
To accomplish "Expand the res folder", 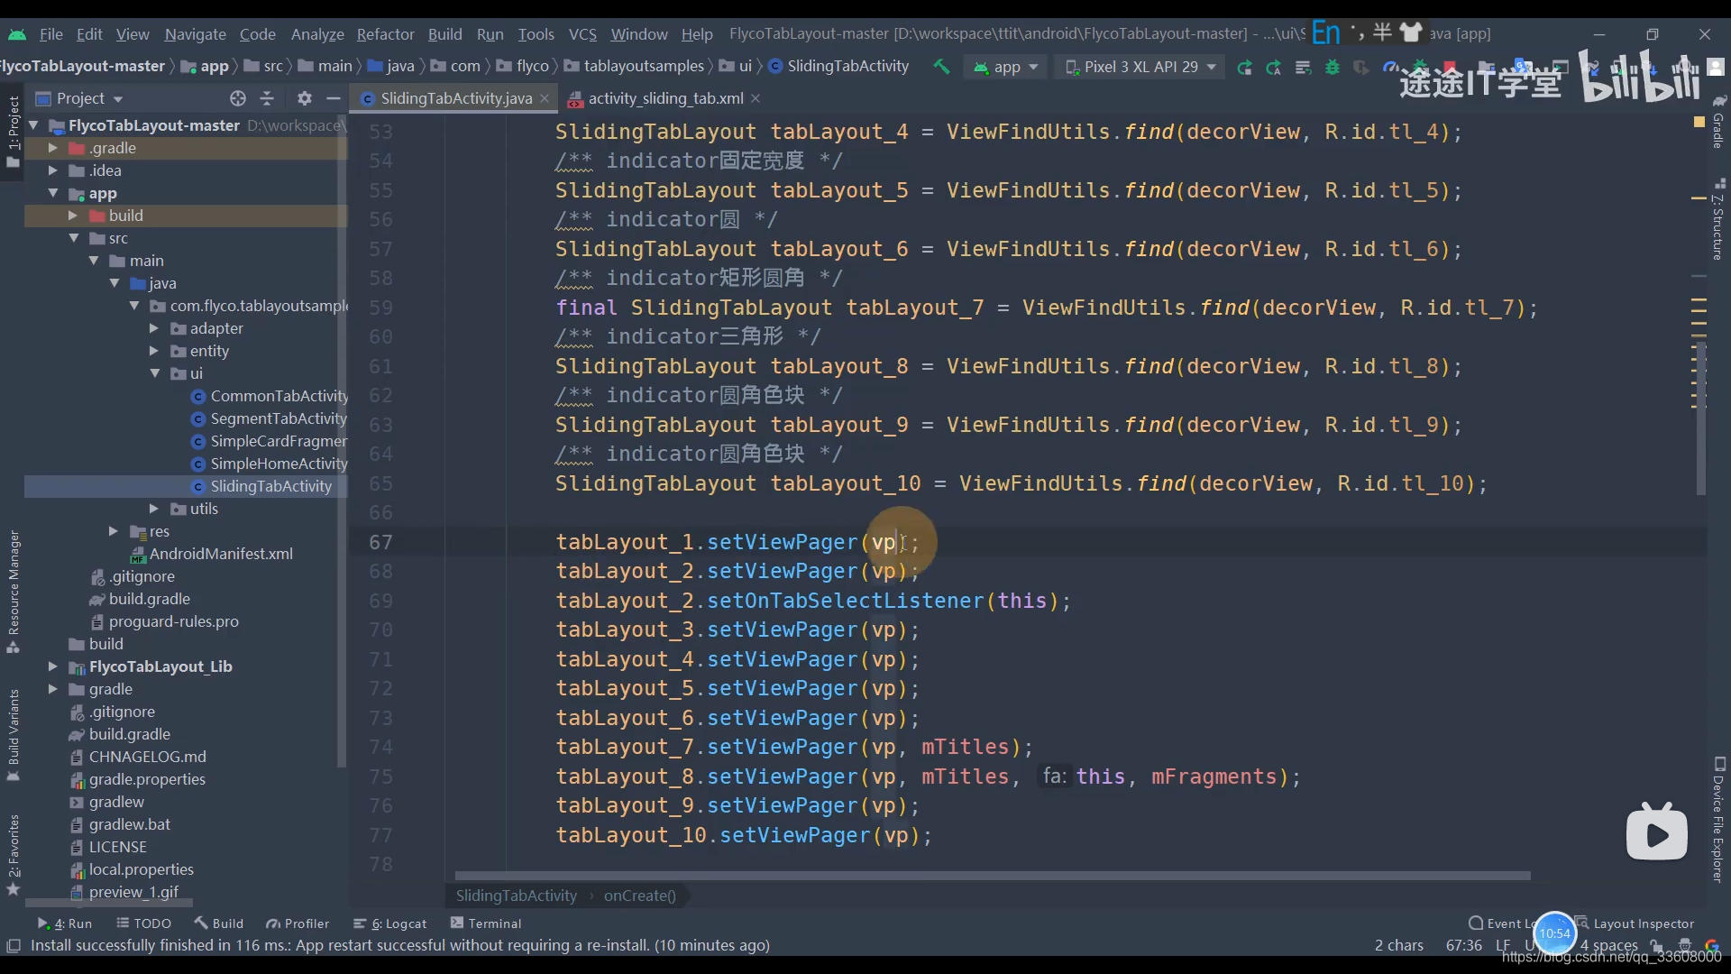I will (113, 531).
